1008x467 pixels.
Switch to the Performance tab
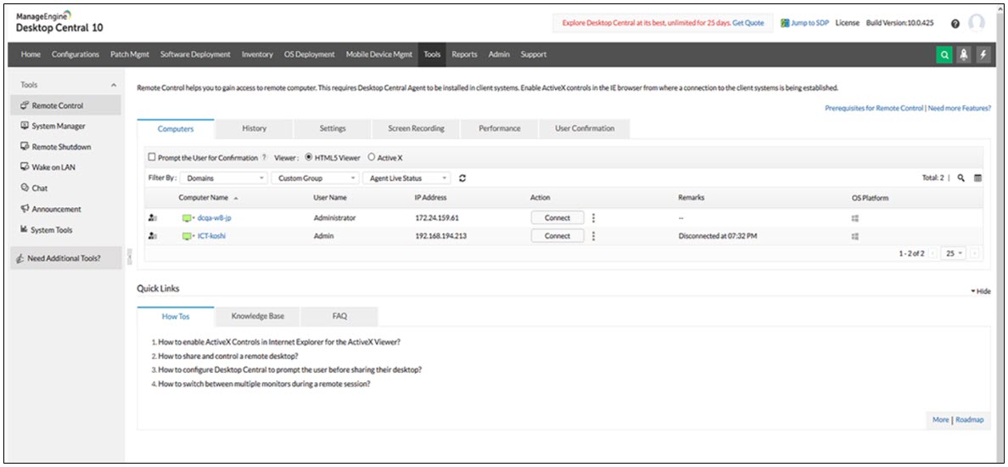click(500, 129)
